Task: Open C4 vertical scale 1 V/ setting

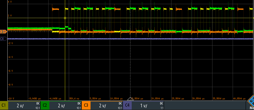Action: tap(144, 106)
